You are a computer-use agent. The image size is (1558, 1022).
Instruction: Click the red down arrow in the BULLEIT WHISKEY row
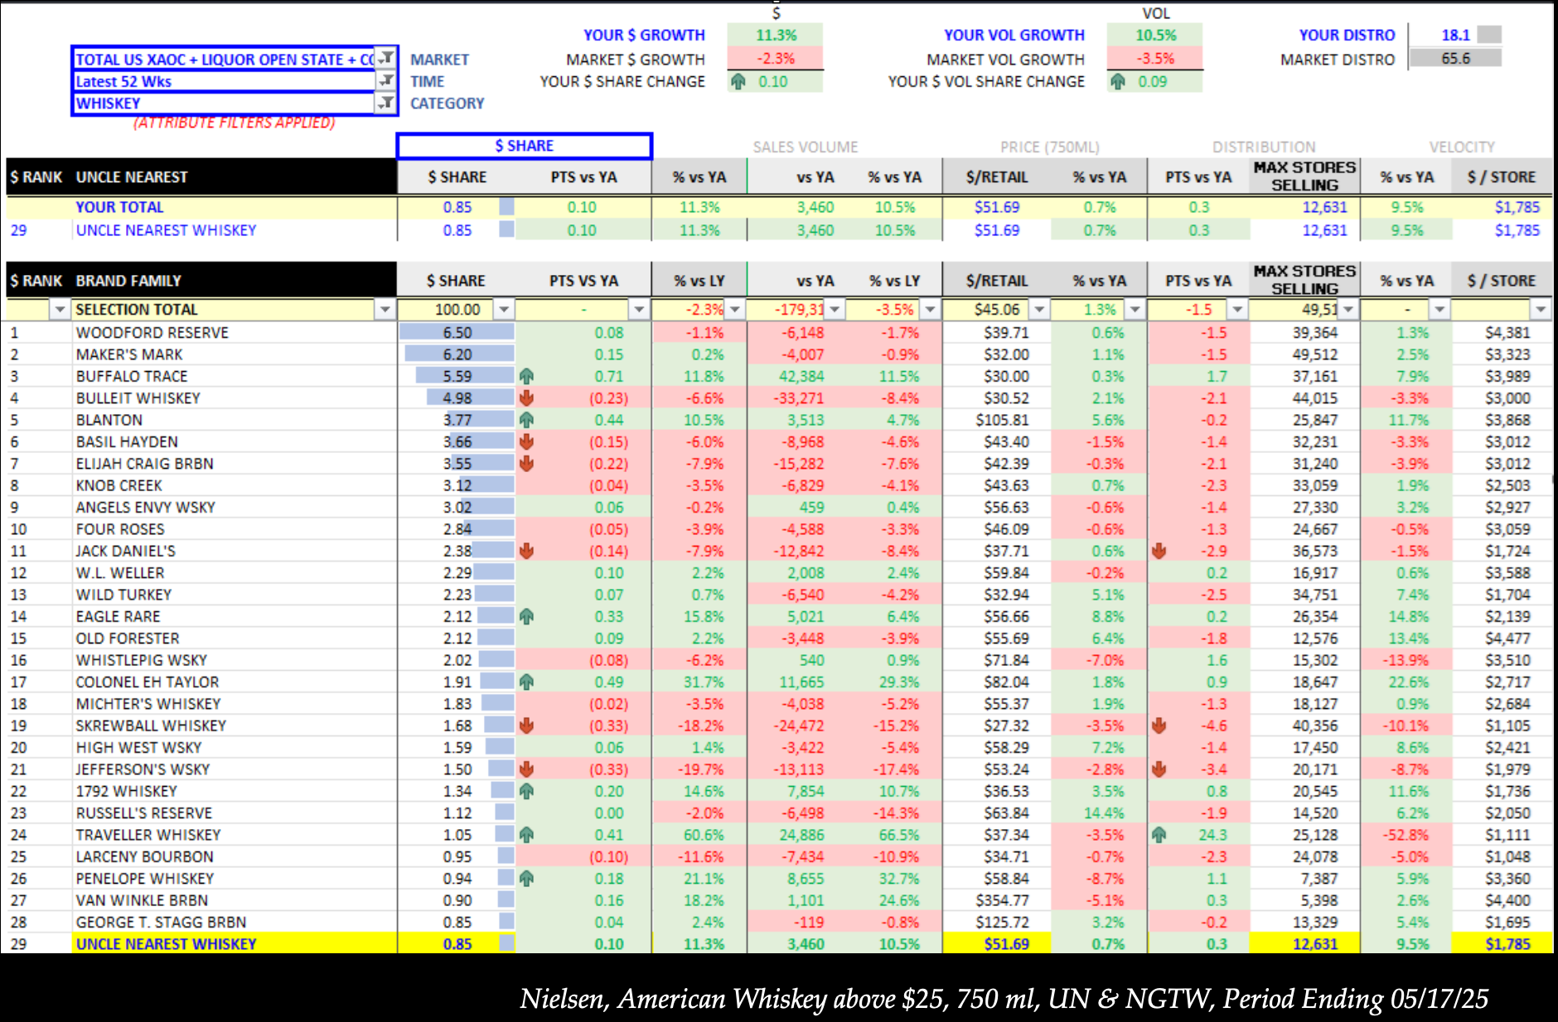(x=526, y=398)
